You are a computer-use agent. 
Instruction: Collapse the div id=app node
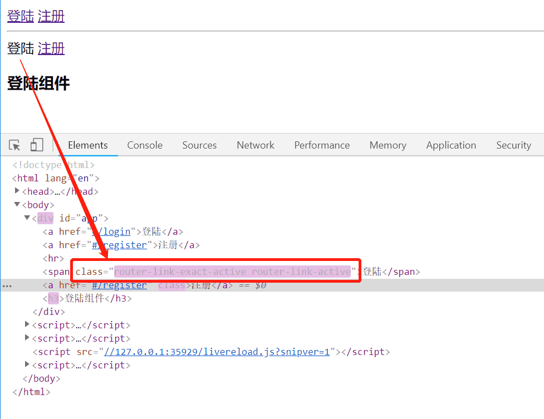tap(27, 218)
